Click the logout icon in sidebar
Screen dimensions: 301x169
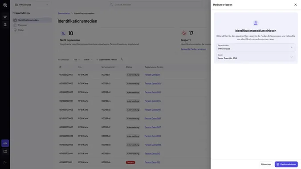point(5,163)
